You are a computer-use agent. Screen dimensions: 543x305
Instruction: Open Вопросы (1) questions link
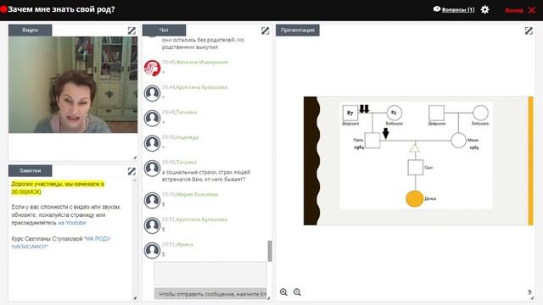458,9
